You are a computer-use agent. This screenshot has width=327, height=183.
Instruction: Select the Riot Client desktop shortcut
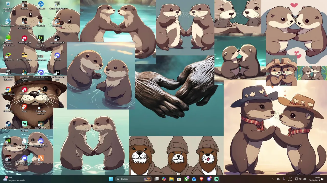click(x=25, y=91)
